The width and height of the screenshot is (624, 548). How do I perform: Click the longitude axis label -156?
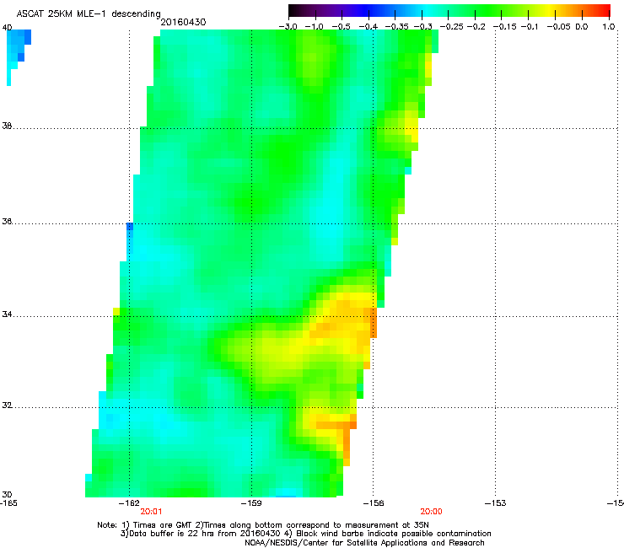point(374,503)
